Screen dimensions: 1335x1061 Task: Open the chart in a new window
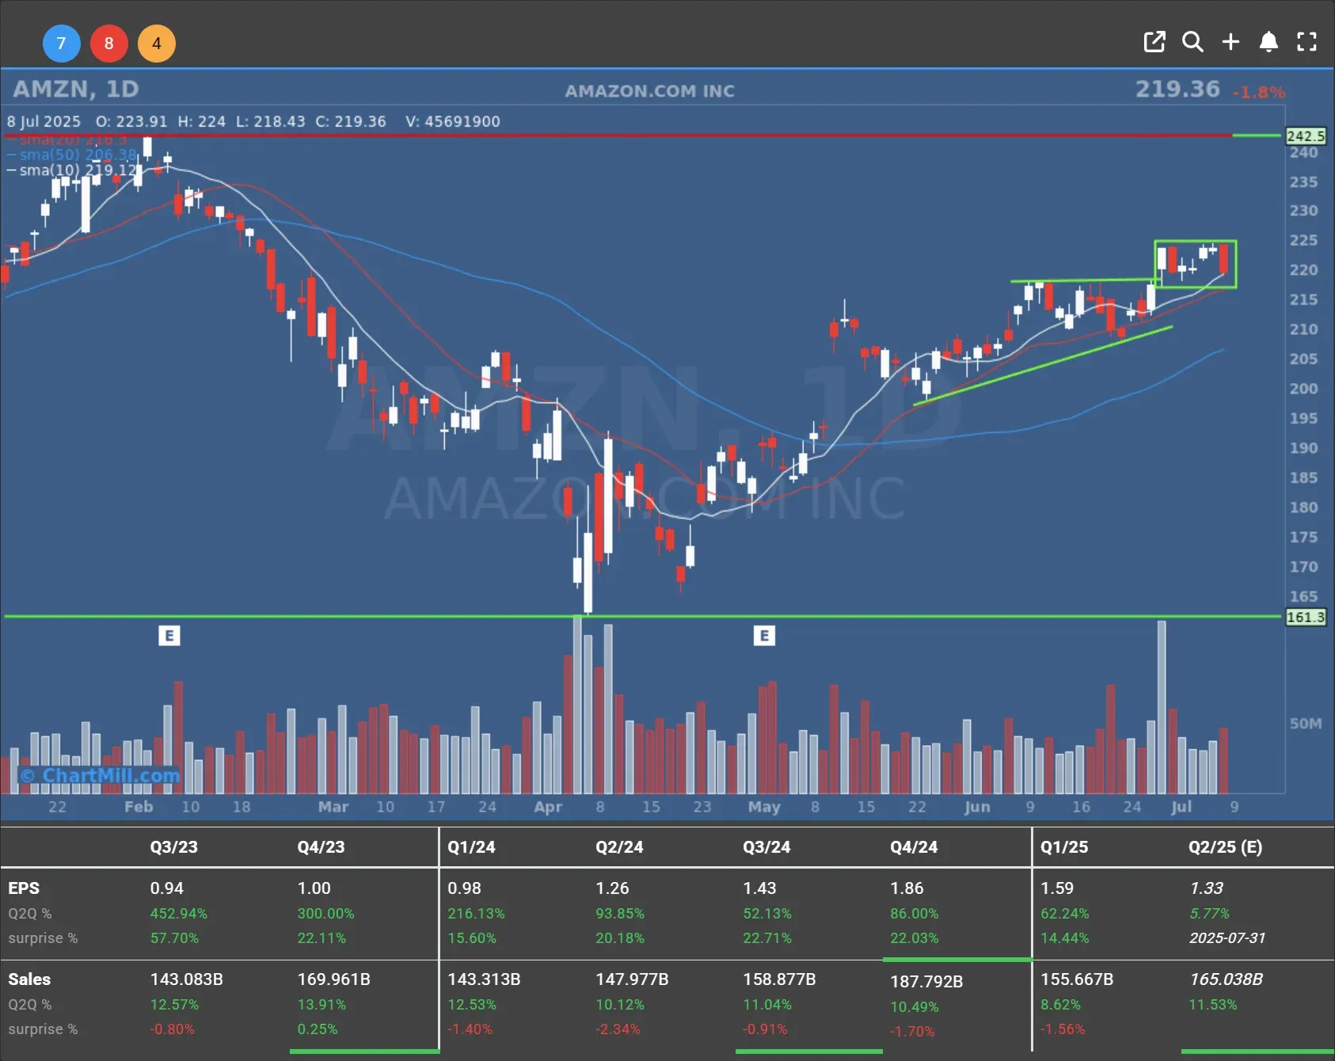click(1154, 42)
